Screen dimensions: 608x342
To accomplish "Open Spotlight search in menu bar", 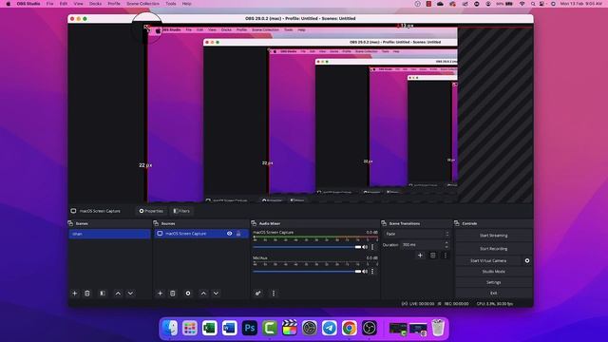I will tap(533, 4).
